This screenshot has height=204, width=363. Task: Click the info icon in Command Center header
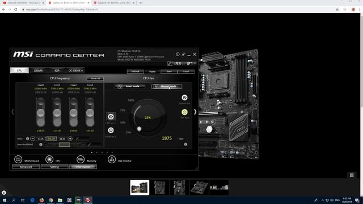click(178, 54)
